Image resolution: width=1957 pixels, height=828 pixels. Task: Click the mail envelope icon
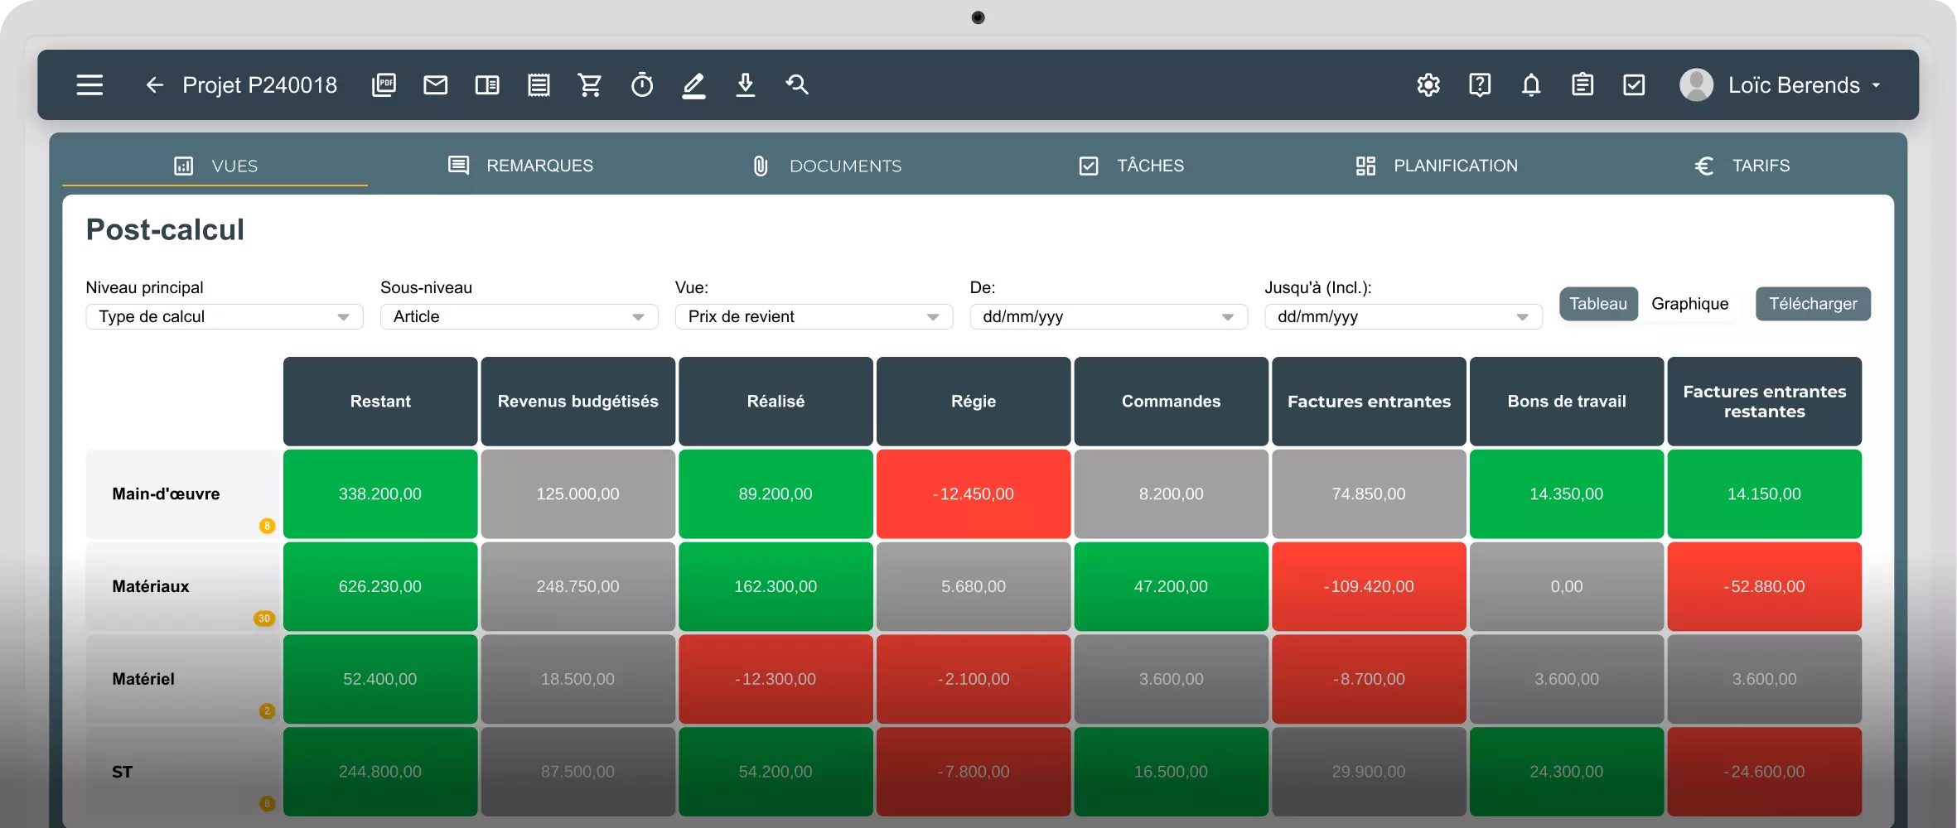tap(435, 85)
